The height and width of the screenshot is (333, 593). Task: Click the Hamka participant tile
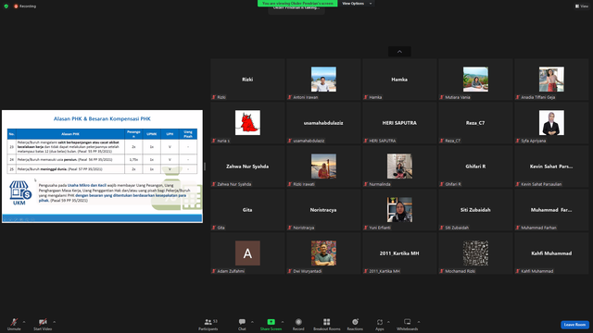[x=399, y=80]
